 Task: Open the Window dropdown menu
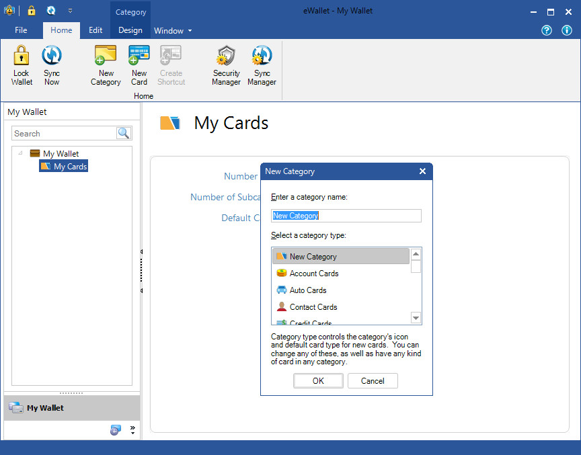(x=173, y=31)
